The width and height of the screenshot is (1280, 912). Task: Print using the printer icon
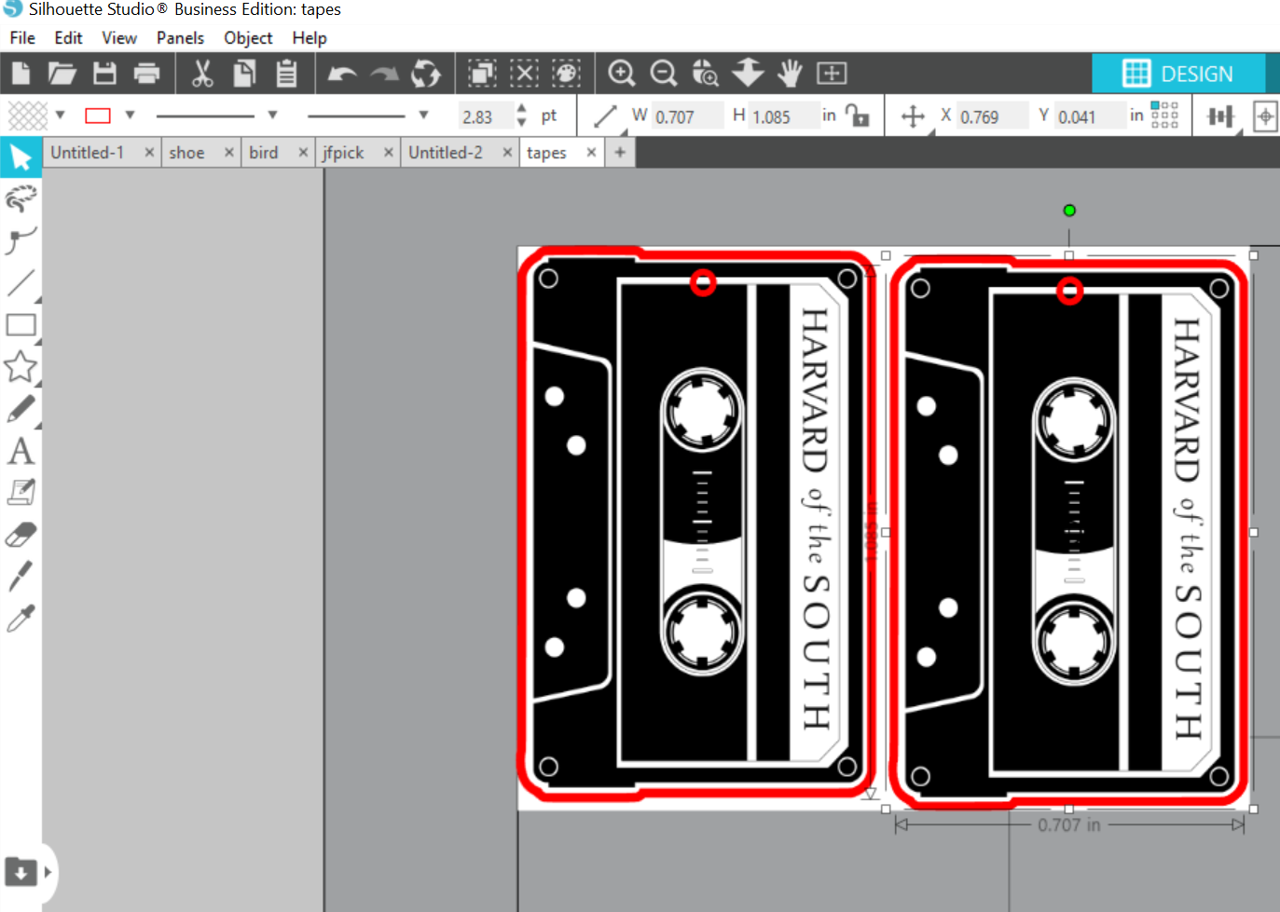click(146, 73)
